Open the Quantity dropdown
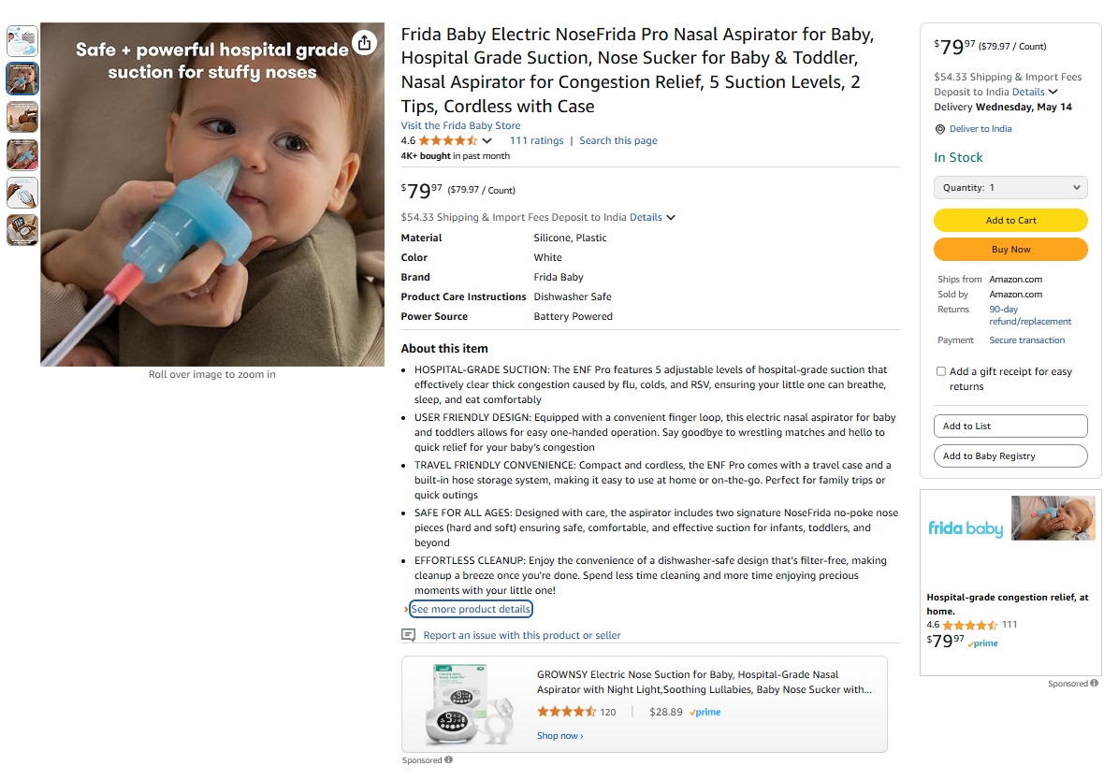 pos(1010,187)
